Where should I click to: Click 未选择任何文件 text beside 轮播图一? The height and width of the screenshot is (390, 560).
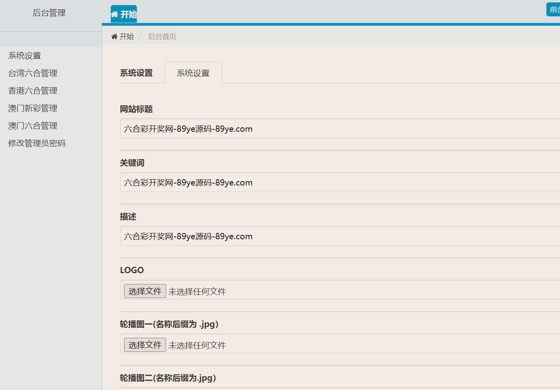pyautogui.click(x=197, y=345)
